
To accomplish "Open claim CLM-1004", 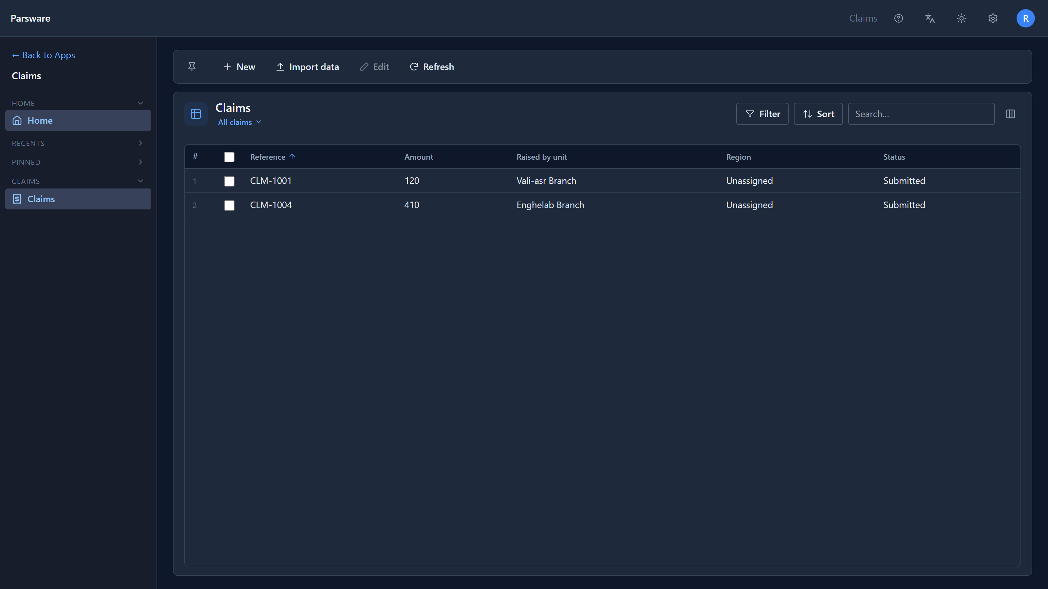I will coord(271,205).
